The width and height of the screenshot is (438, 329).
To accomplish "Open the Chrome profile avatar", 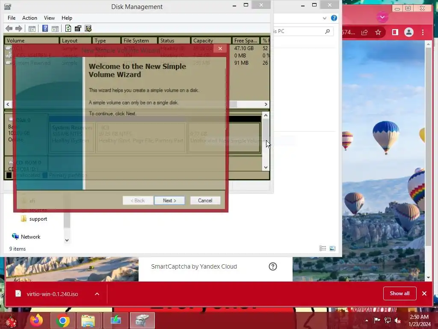I will [x=408, y=32].
